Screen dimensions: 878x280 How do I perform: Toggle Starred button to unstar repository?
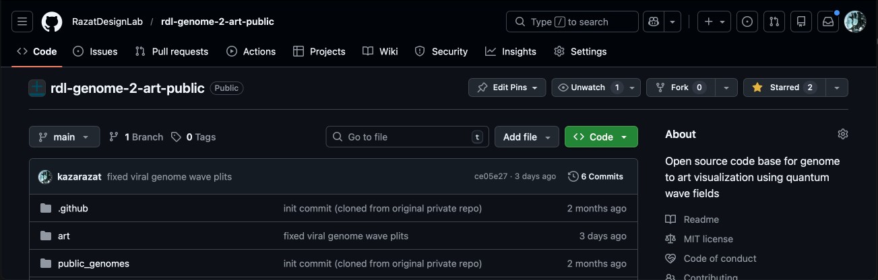tap(784, 87)
